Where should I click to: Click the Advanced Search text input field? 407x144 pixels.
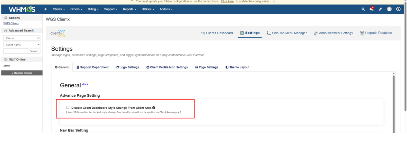click(x=15, y=51)
